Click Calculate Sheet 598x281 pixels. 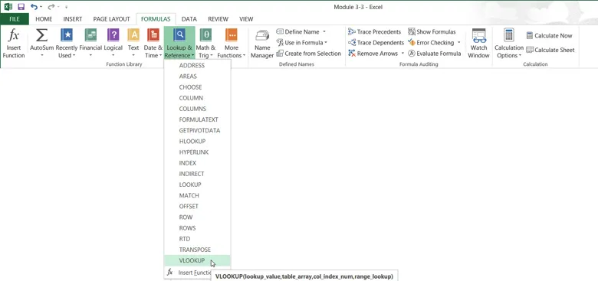pos(550,50)
